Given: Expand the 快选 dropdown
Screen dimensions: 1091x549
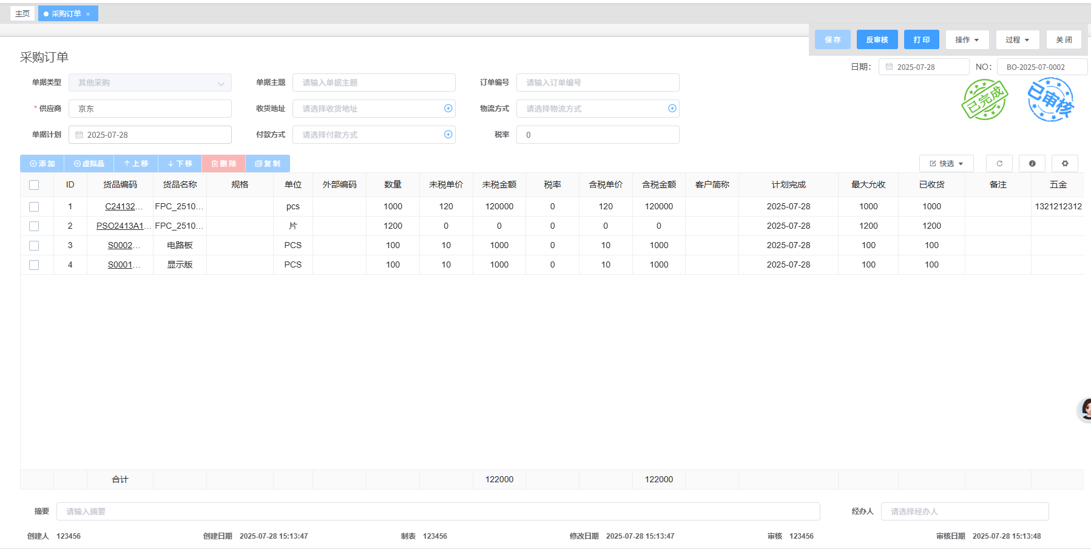Looking at the screenshot, I should [946, 164].
